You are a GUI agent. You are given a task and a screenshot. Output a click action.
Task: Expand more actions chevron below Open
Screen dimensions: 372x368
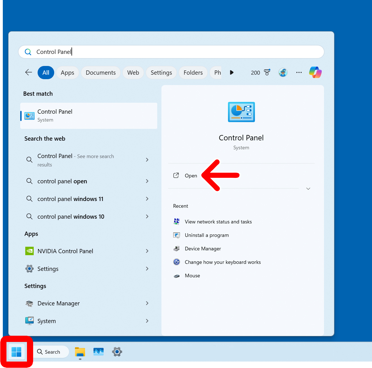coord(308,189)
